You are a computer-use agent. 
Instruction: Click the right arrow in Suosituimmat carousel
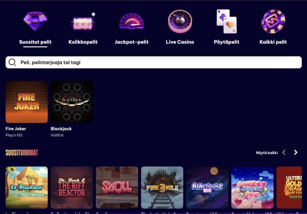pyautogui.click(x=296, y=152)
